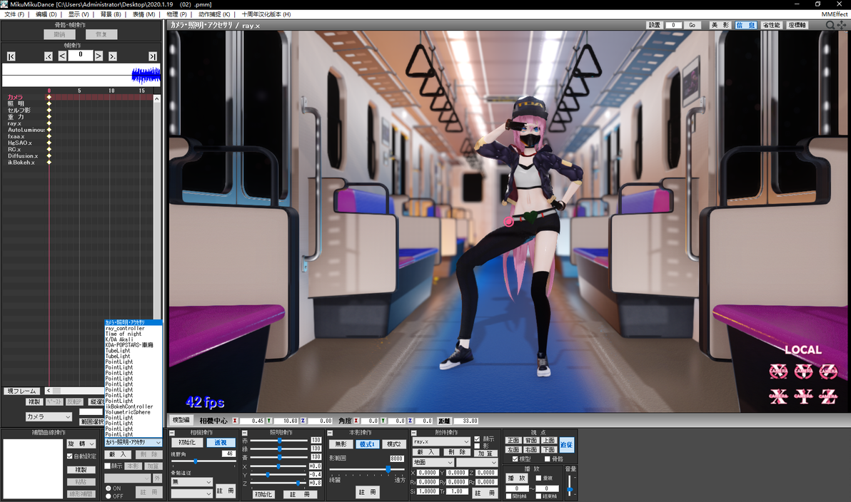
Task: Open the 物理 (P) menu
Action: (x=176, y=14)
